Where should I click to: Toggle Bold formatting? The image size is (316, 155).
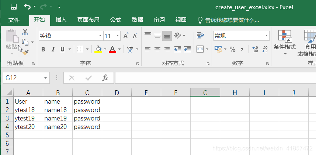tap(43, 49)
